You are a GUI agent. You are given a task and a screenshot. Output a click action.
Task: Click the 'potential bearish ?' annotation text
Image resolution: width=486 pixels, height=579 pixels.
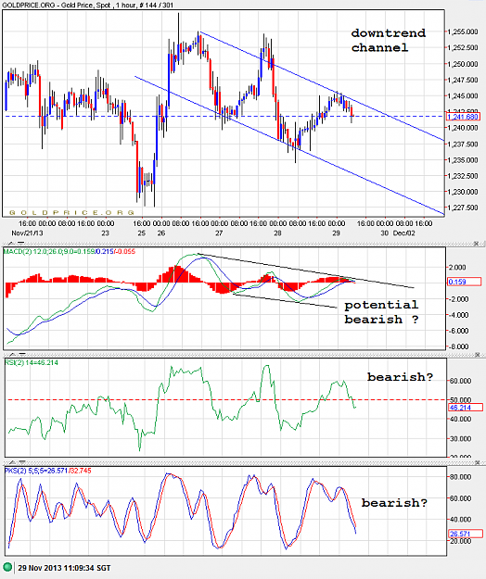pyautogui.click(x=381, y=312)
